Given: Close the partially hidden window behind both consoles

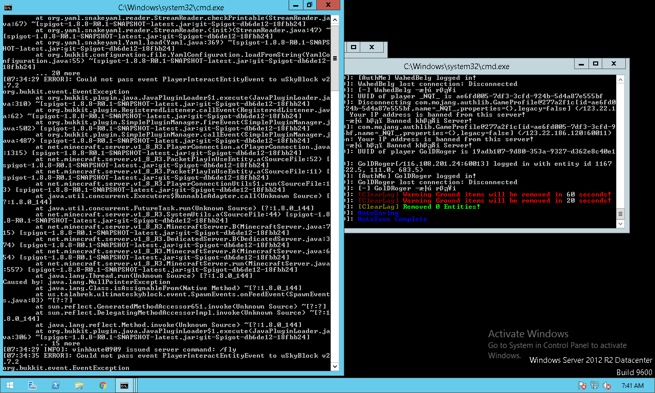Looking at the screenshot, I should coord(372,47).
